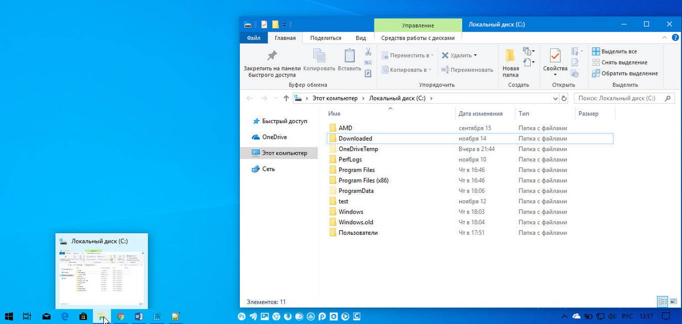682x324 pixels.
Task: Click the Переименовать button
Action: coord(467,70)
